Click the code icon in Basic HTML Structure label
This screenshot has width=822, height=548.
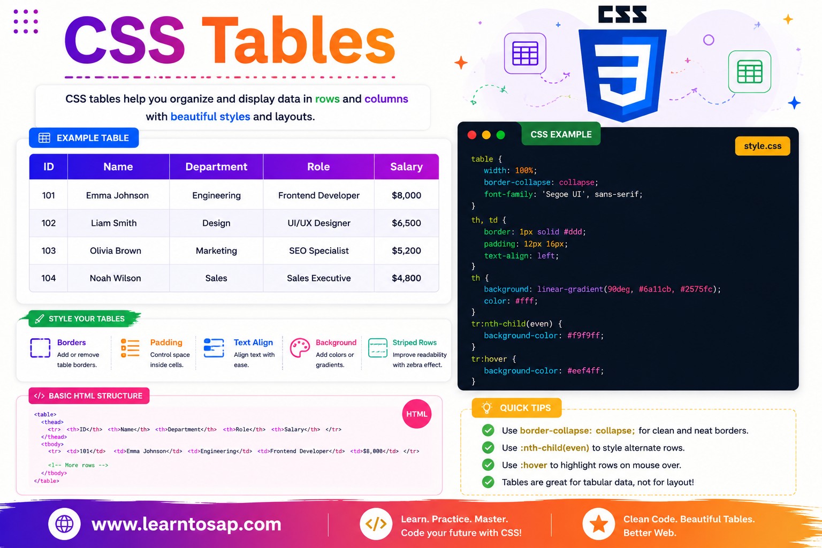pos(39,396)
